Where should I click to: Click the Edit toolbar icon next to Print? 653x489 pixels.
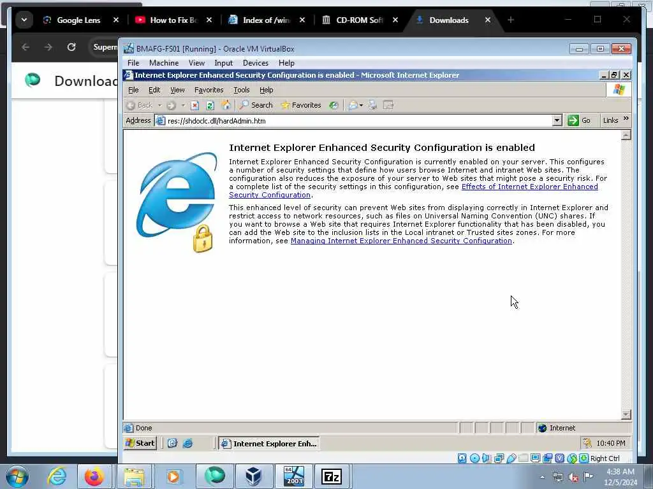pos(388,105)
